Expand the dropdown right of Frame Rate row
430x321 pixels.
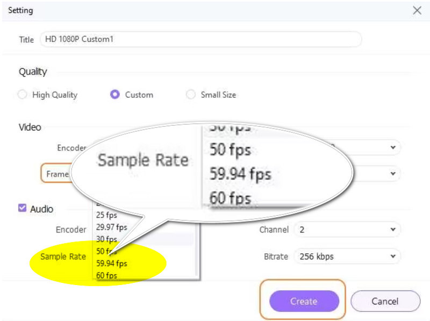point(393,174)
